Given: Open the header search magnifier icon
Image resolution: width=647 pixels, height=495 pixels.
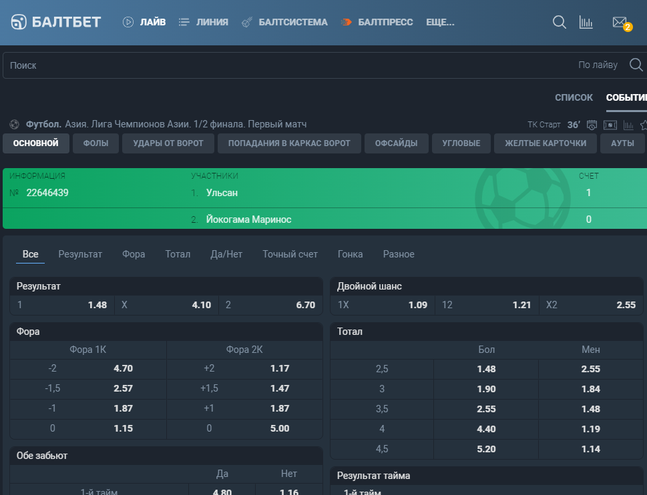Looking at the screenshot, I should tap(559, 22).
